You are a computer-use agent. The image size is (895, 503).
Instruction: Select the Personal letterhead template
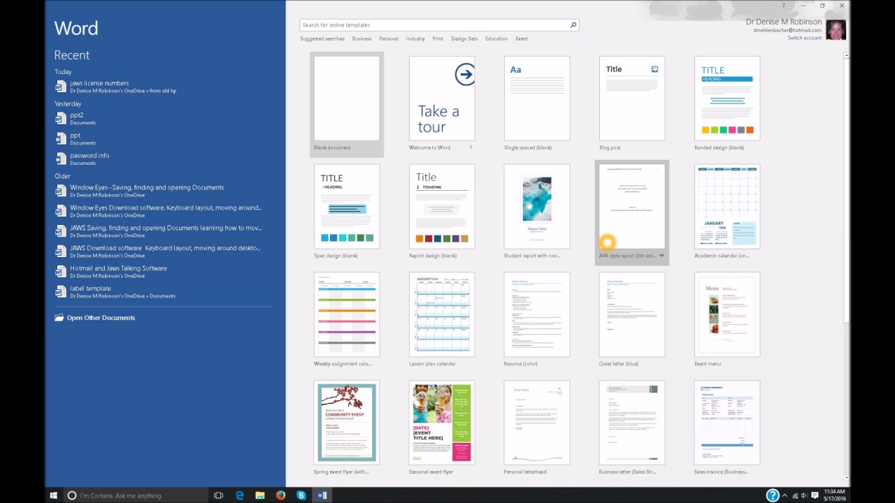click(x=537, y=429)
